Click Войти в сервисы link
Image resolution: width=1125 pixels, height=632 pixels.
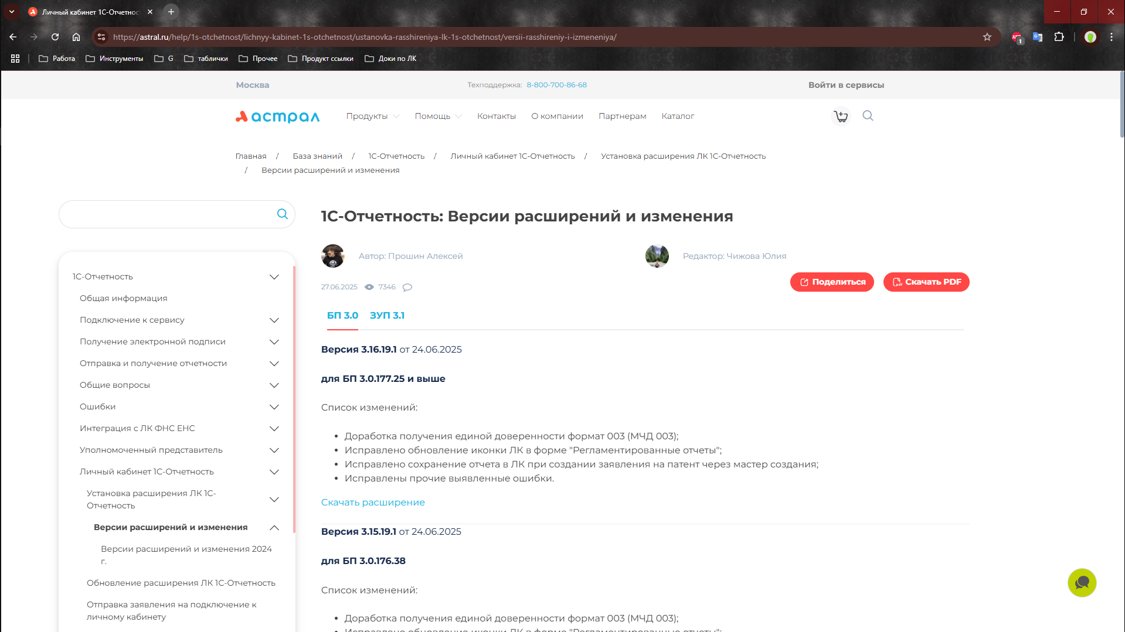846,85
